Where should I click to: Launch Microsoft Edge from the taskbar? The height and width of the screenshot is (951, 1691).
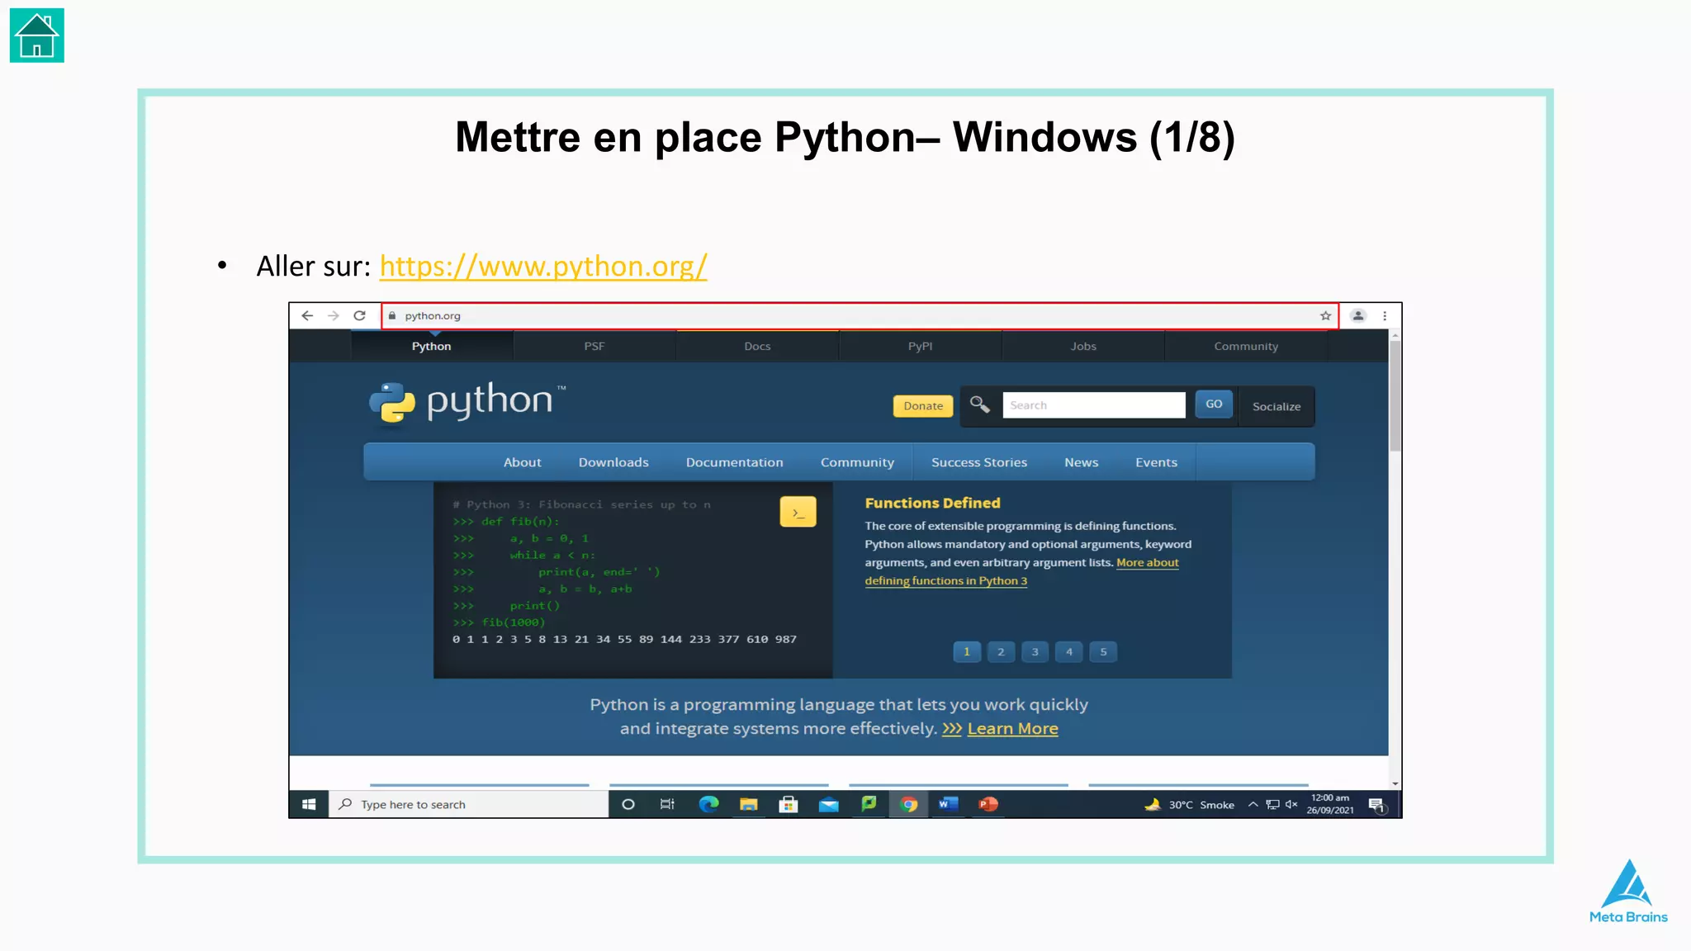708,804
